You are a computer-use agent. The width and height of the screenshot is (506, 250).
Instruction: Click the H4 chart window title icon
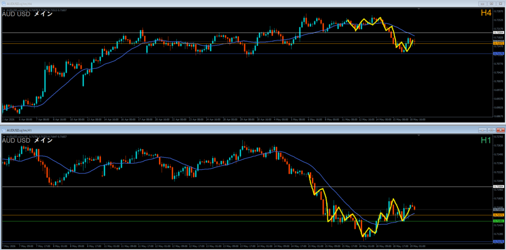[x=4, y=3]
